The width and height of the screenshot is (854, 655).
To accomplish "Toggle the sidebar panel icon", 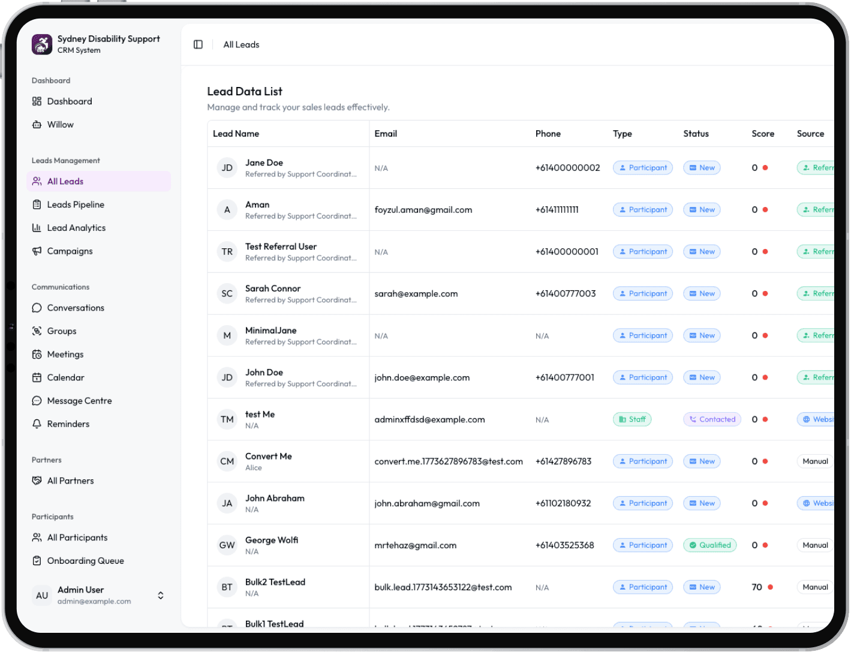I will click(x=198, y=44).
